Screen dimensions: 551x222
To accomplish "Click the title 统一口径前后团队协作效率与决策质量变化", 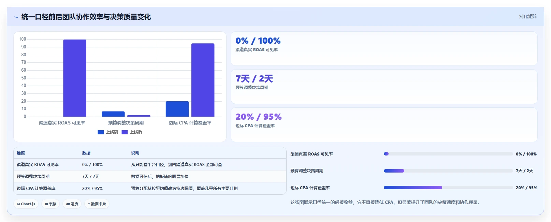I will 86,17.
